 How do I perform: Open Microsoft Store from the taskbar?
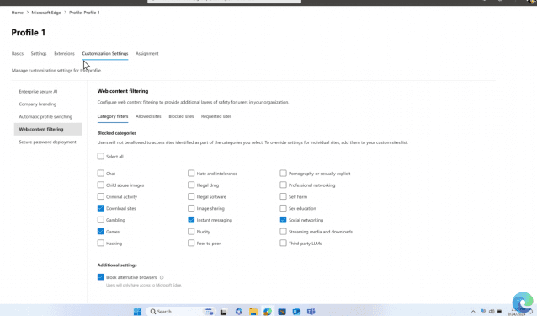[x=282, y=311]
